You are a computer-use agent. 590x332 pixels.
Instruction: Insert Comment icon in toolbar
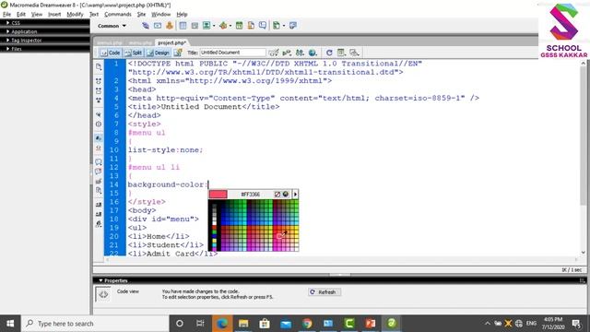click(263, 26)
